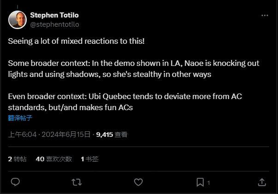
Task: Click the "Seeing a lot of mixed reactions" line
Action: coord(76,41)
